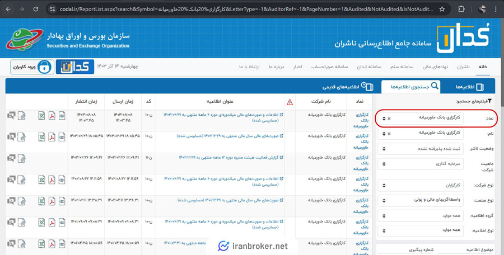Image resolution: width=504 pixels, height=255 pixels.
Task: Open attachments of the ۱۴۰۱/۰۹/۰۹ report
Action: 21,223
